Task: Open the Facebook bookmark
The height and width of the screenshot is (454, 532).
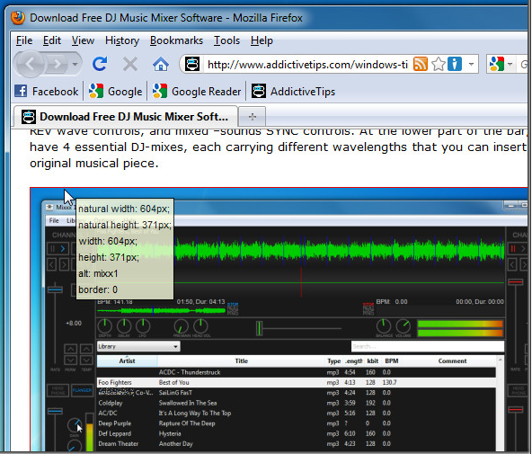Action: [x=47, y=92]
